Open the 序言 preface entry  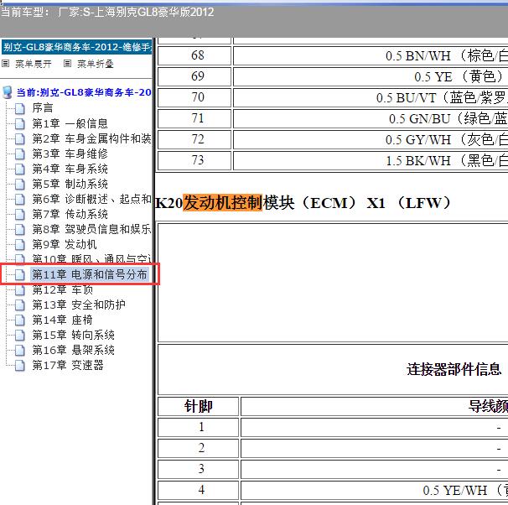(x=43, y=108)
